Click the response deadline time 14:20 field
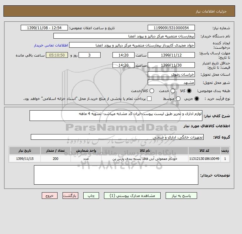The height and width of the screenshot is (234, 242). coord(124,55)
